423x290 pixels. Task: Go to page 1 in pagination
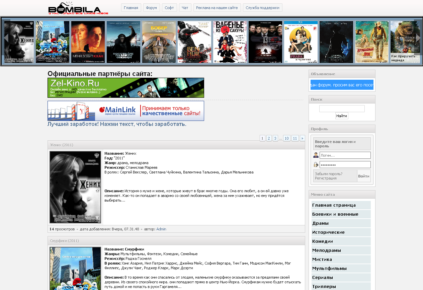(262, 138)
